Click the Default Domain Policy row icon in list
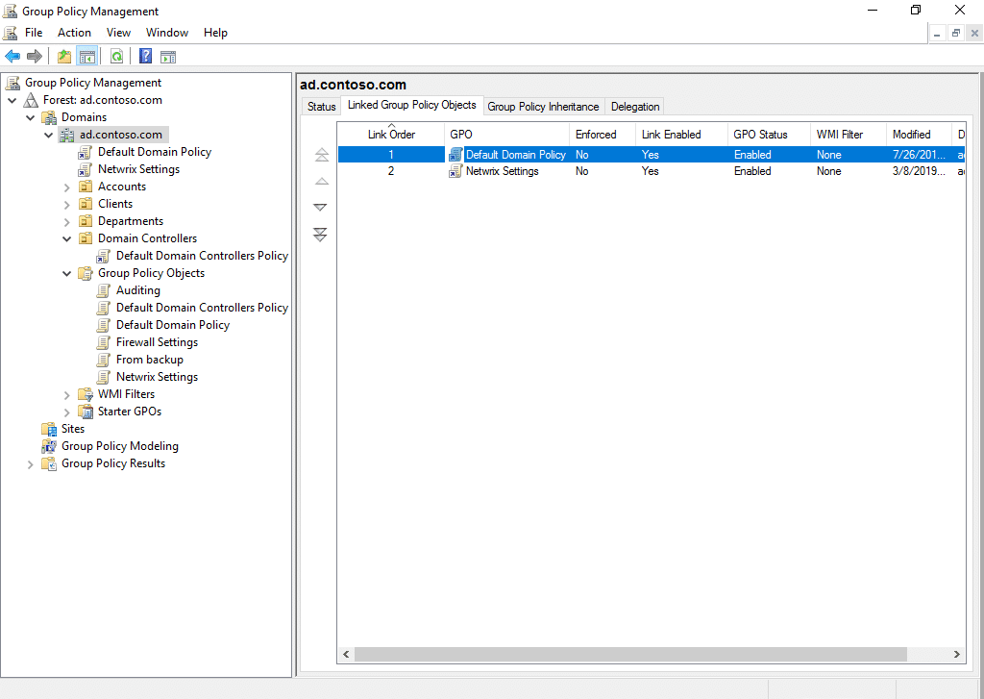Viewport: 984px width, 699px height. click(455, 155)
